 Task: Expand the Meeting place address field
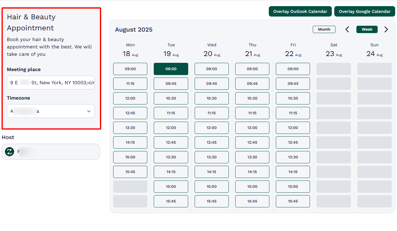tap(49, 82)
